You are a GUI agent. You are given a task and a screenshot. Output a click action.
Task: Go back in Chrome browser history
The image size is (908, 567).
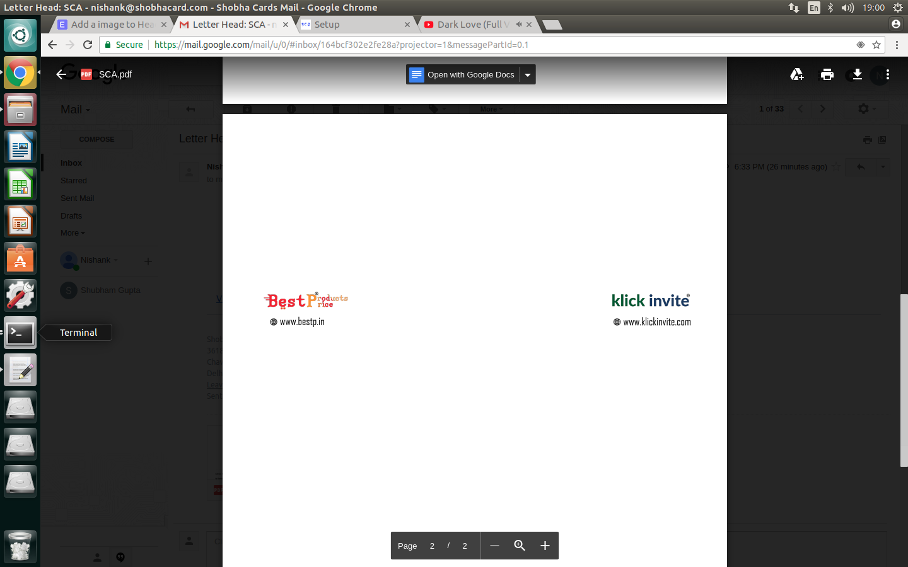pos(52,45)
